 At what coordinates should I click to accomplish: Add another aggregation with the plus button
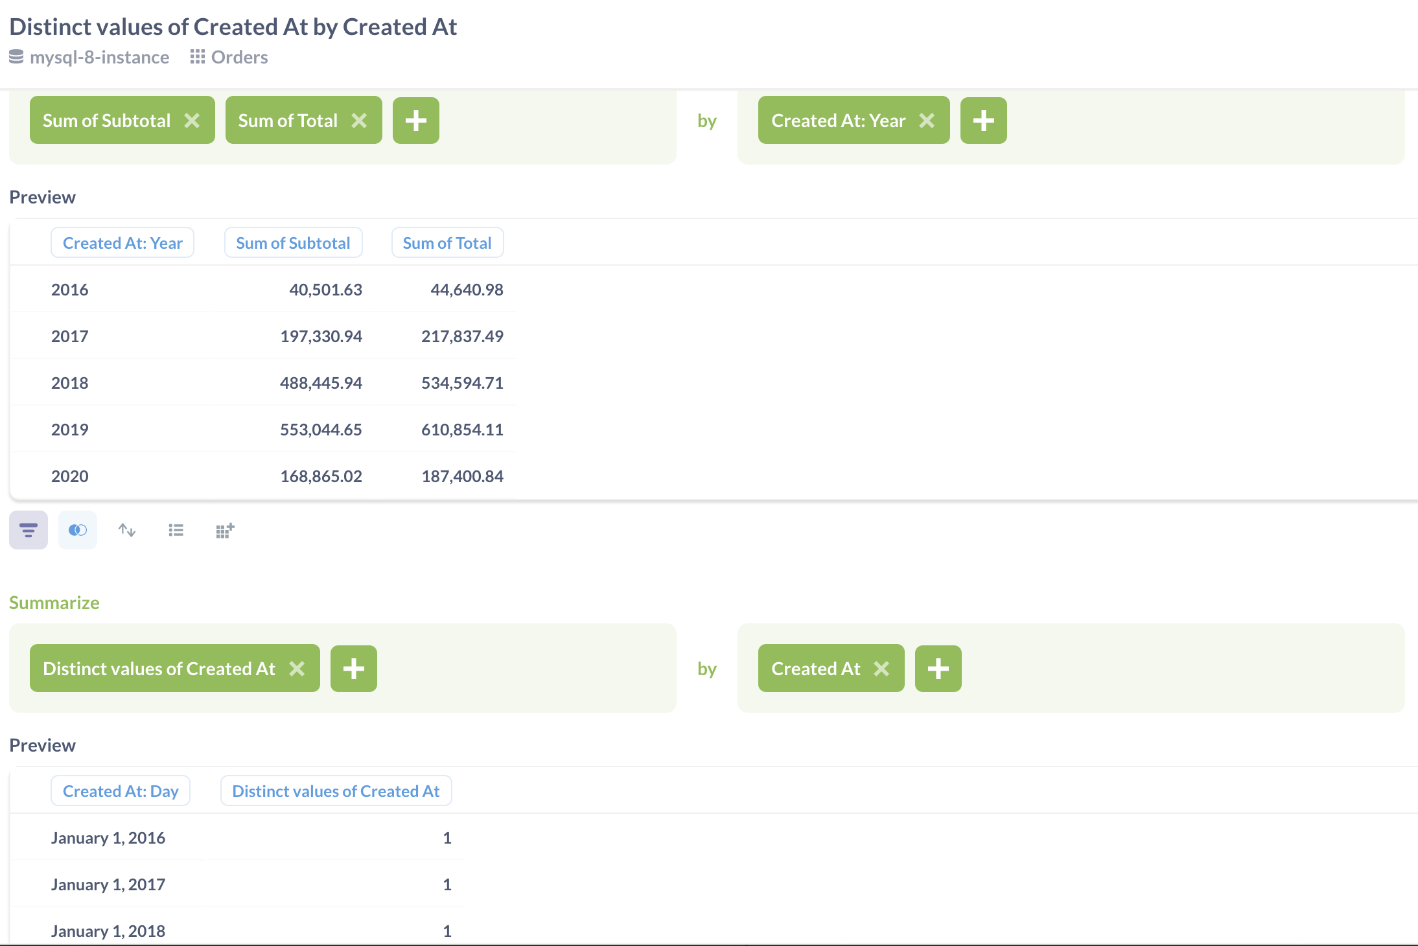(x=416, y=120)
